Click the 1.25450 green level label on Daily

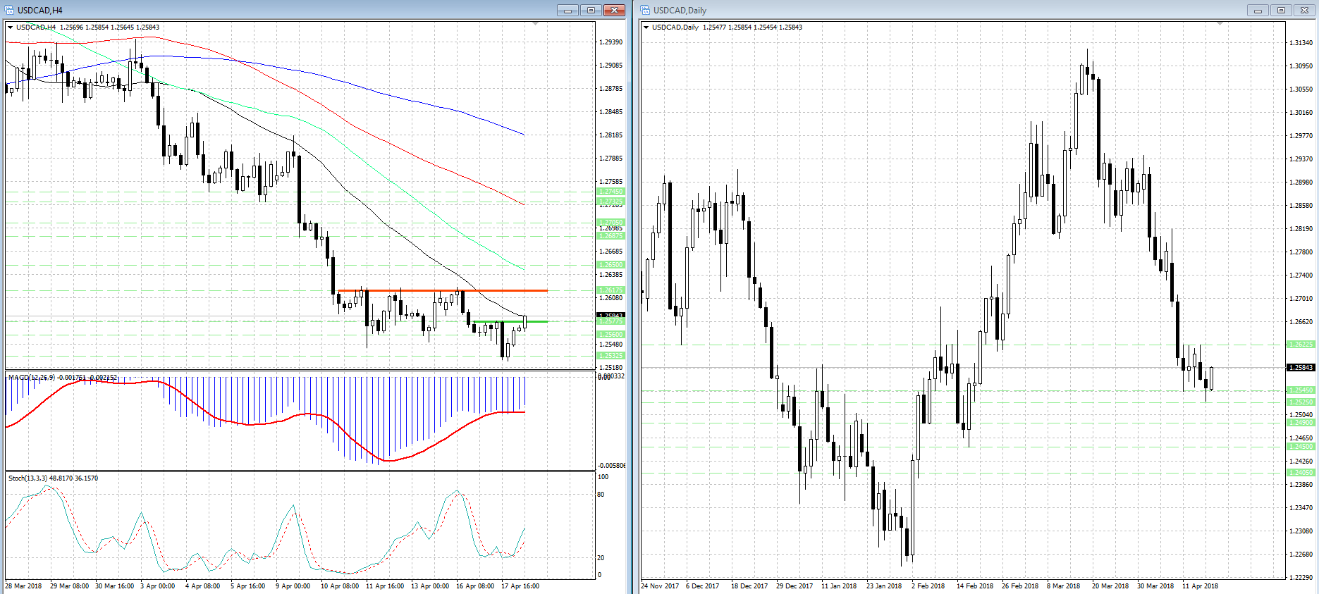pos(1301,390)
